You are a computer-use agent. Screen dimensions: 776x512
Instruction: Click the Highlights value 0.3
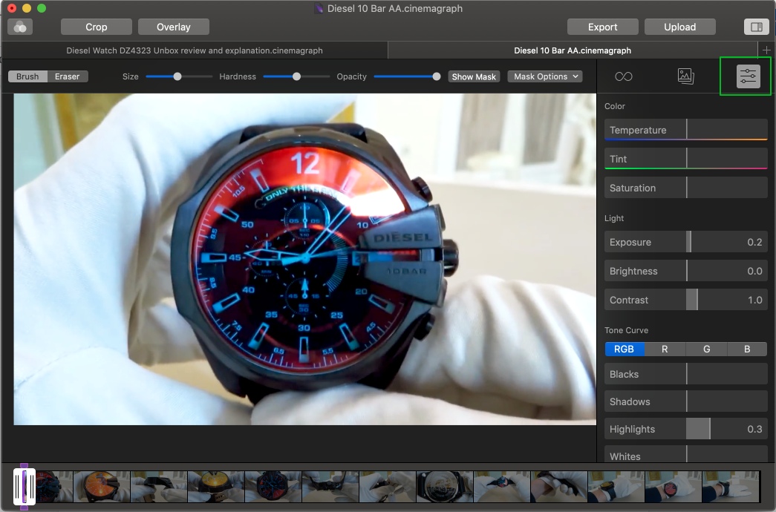tap(754, 429)
